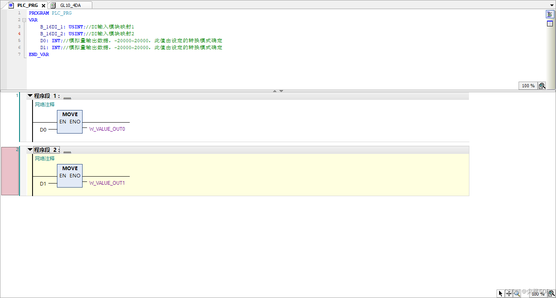Select the MOVE block in network 2
This screenshot has height=298, width=556.
pos(70,176)
